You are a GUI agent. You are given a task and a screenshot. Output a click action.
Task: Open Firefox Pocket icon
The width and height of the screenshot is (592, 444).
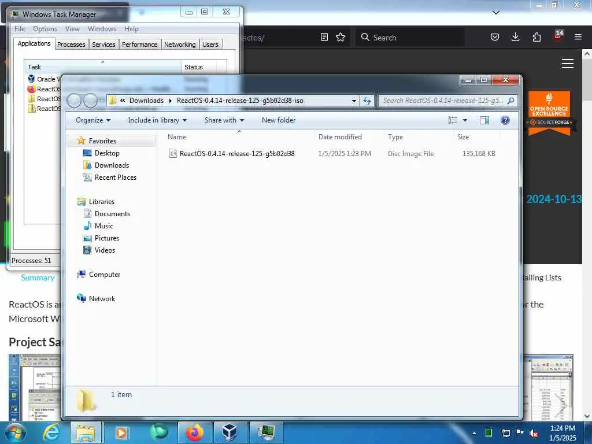point(495,37)
